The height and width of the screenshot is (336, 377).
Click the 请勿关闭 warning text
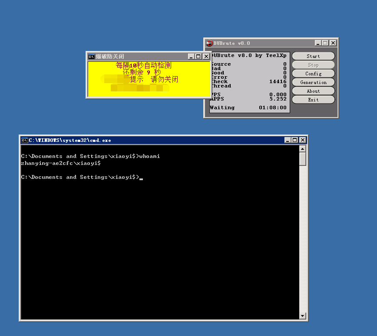point(165,79)
